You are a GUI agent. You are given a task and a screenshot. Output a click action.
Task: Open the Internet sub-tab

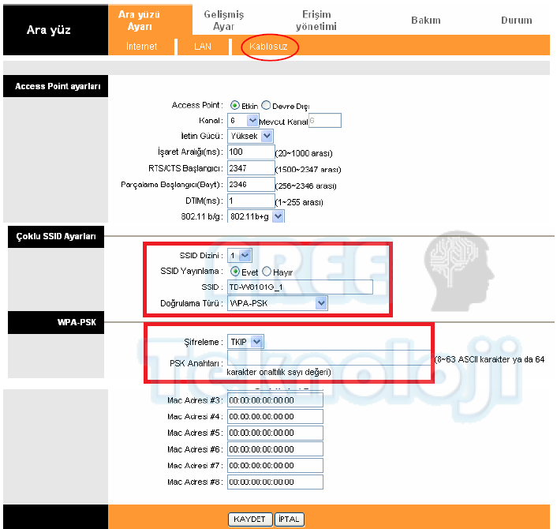pyautogui.click(x=141, y=47)
